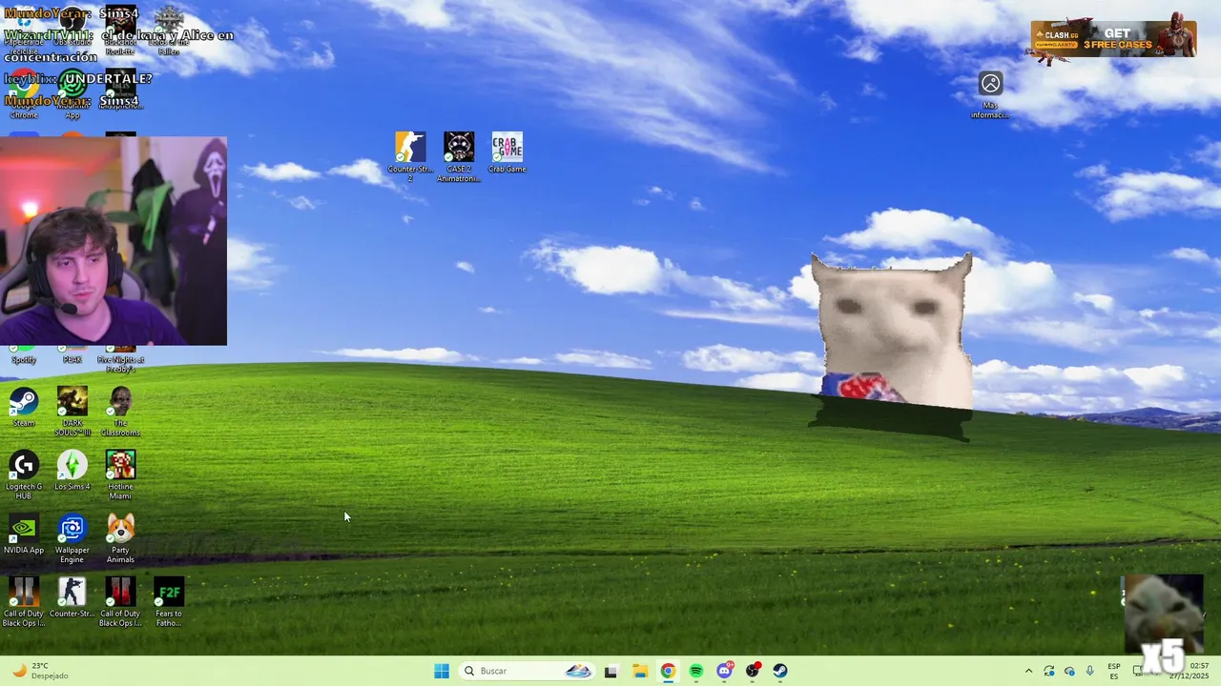The image size is (1221, 686).
Task: Open File Explorer from the taskbar
Action: click(639, 671)
